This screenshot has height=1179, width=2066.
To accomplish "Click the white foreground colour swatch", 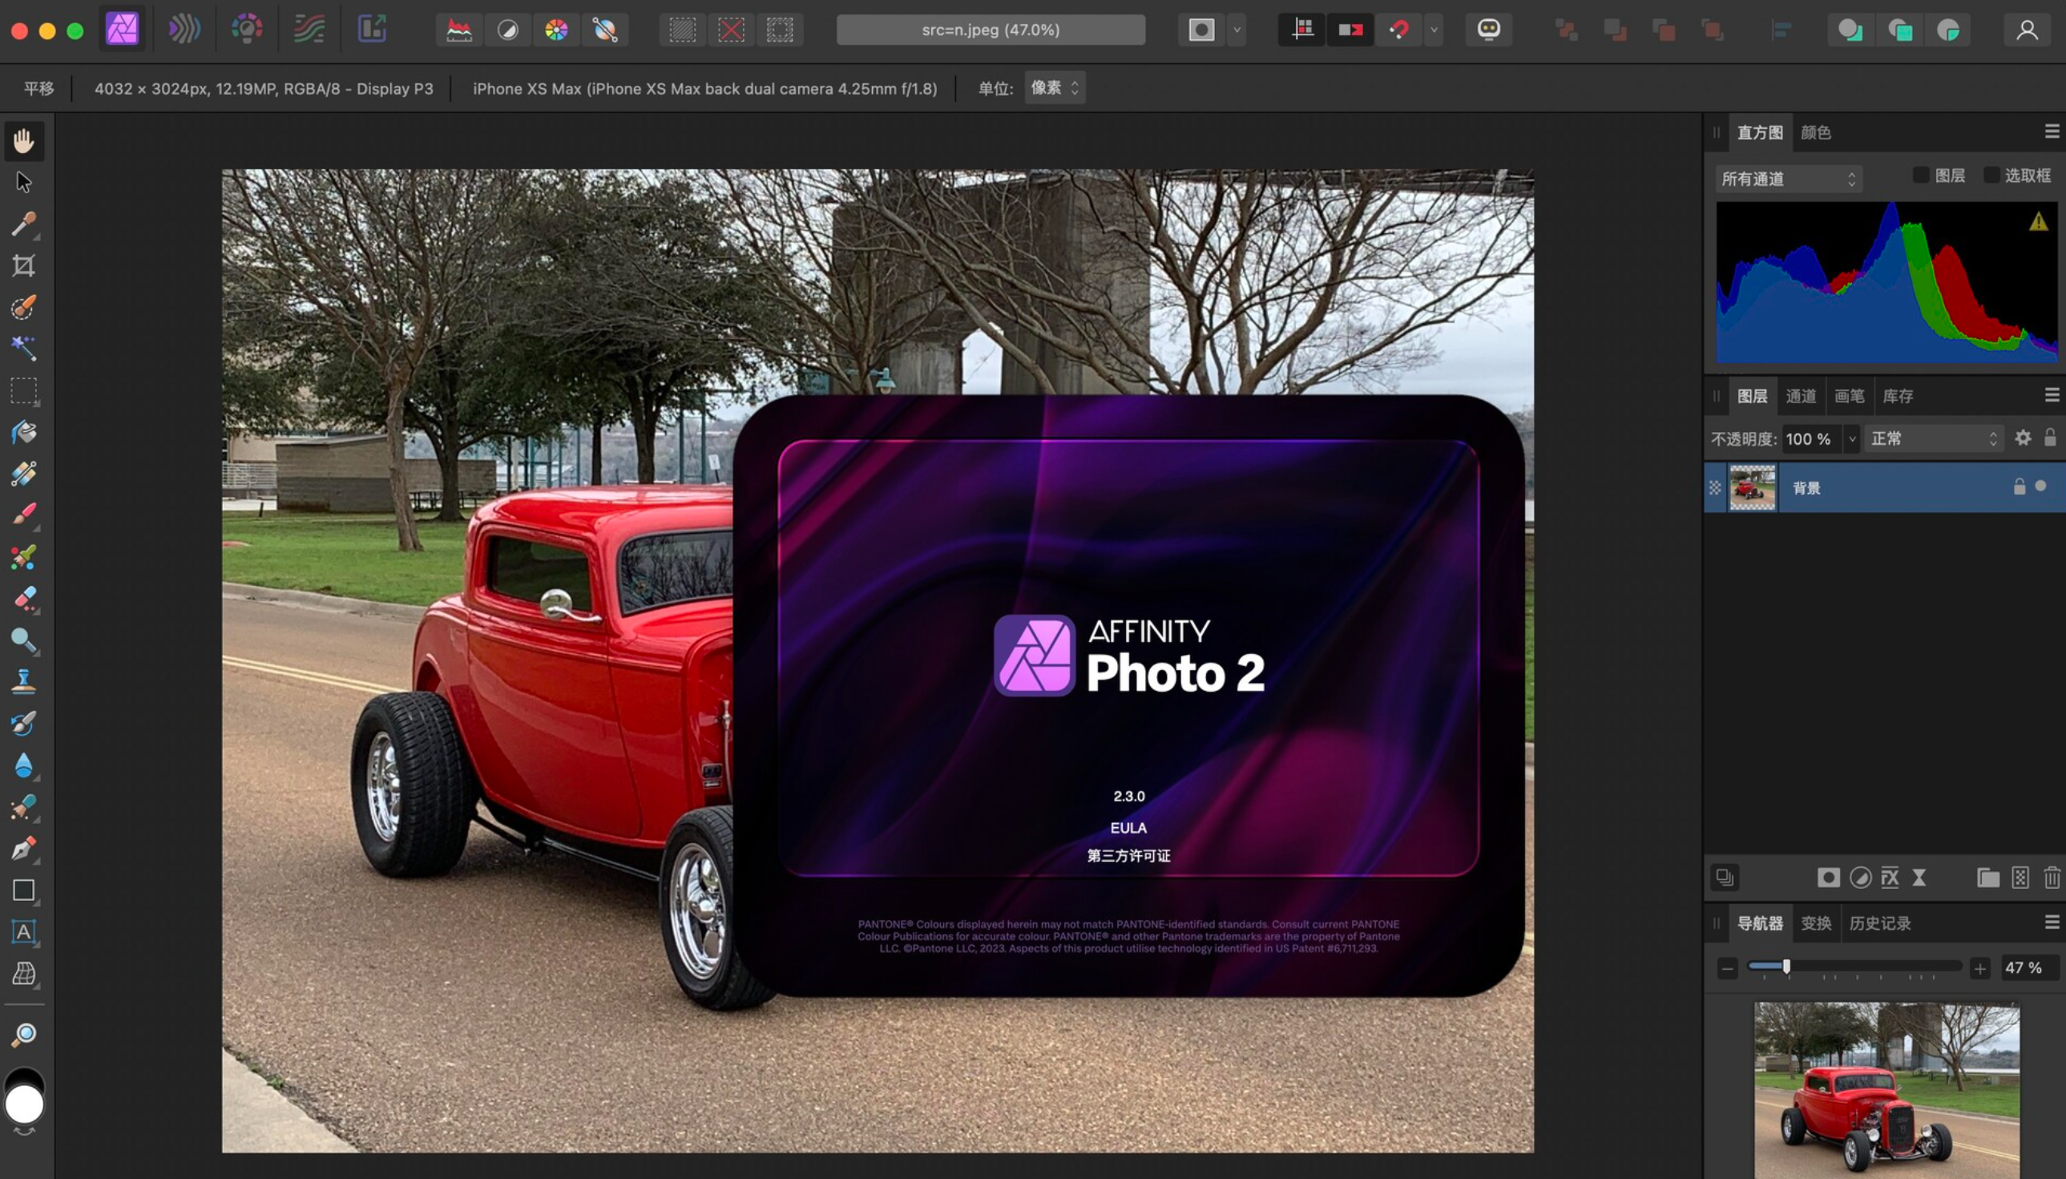I will click(x=24, y=1104).
